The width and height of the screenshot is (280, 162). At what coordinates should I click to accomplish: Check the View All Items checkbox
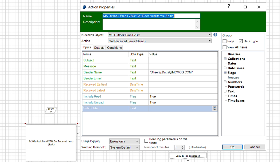225,47
